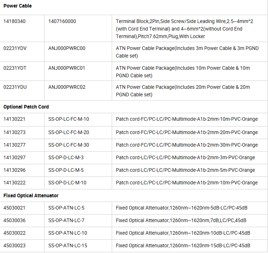Click model code 1407160000
This screenshot has width=268, height=253.
point(62,22)
